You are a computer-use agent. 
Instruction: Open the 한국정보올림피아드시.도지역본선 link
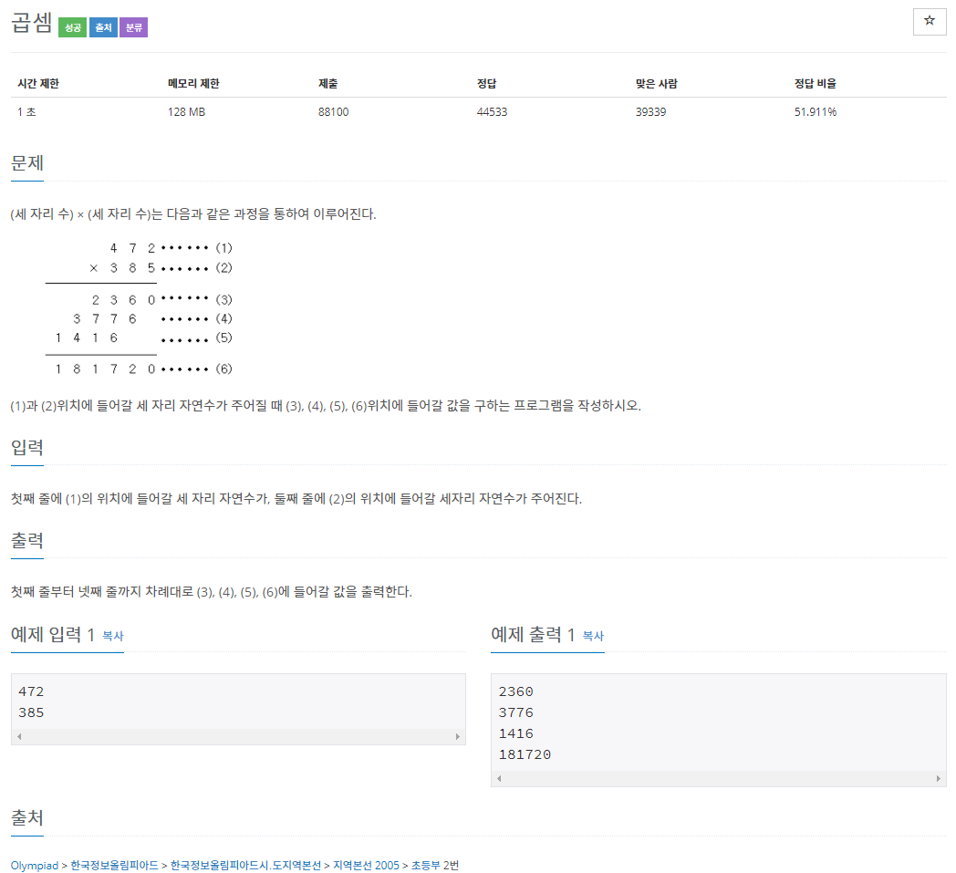(x=245, y=865)
